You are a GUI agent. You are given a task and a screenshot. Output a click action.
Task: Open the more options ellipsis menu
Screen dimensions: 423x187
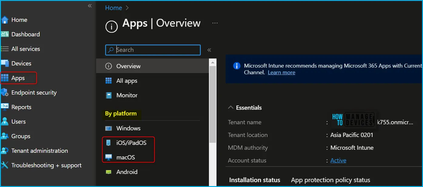(215, 23)
